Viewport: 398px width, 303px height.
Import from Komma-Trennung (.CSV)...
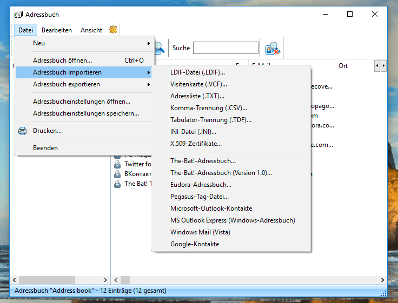tap(231, 108)
